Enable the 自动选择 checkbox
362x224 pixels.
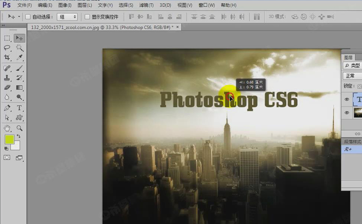28,17
